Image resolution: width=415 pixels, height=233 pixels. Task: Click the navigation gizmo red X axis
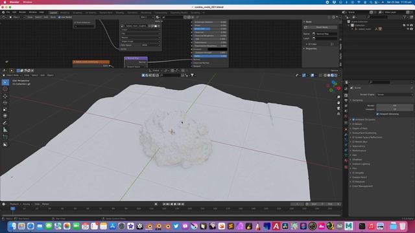(x=338, y=89)
